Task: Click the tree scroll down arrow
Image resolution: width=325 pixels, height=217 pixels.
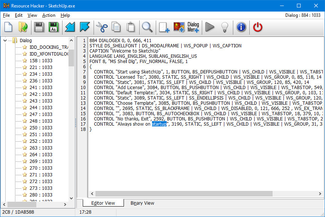Action: pyautogui.click(x=71, y=198)
